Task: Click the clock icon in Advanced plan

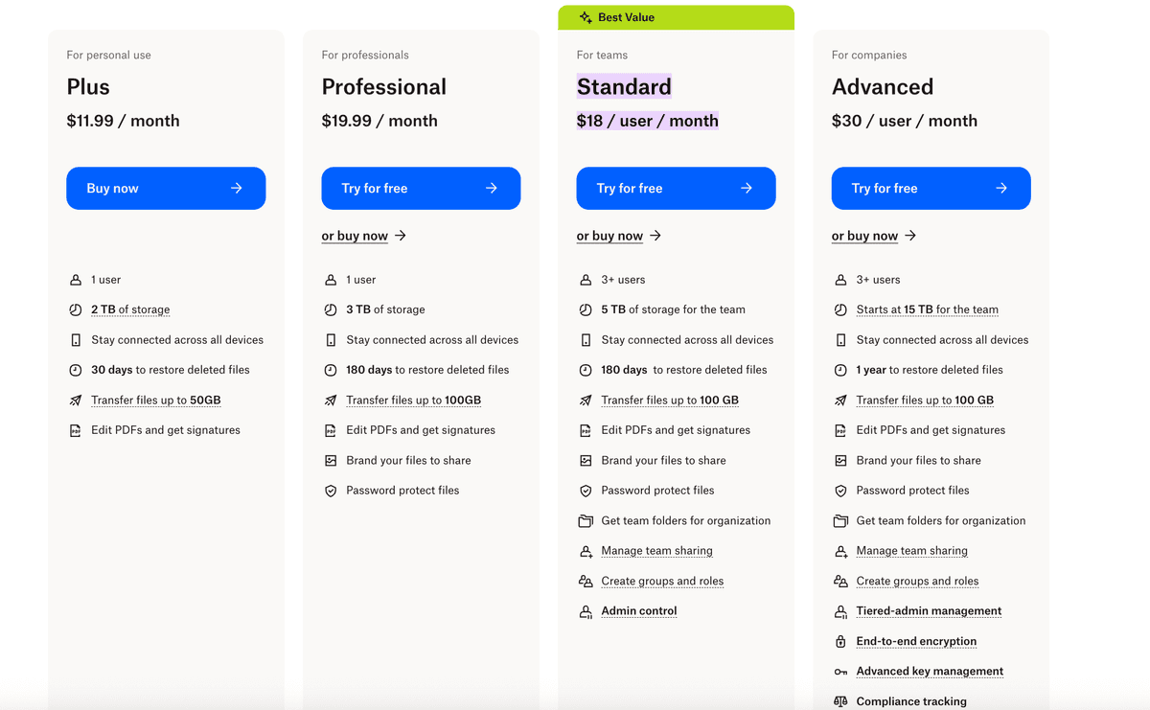Action: point(840,370)
